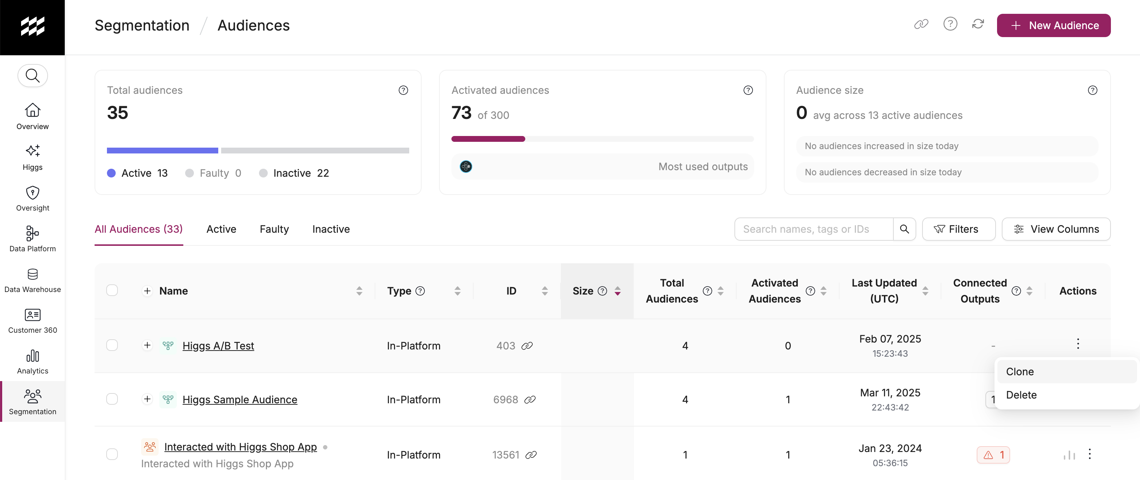Click Connected Outputs column help icon
This screenshot has width=1140, height=480.
(1016, 291)
